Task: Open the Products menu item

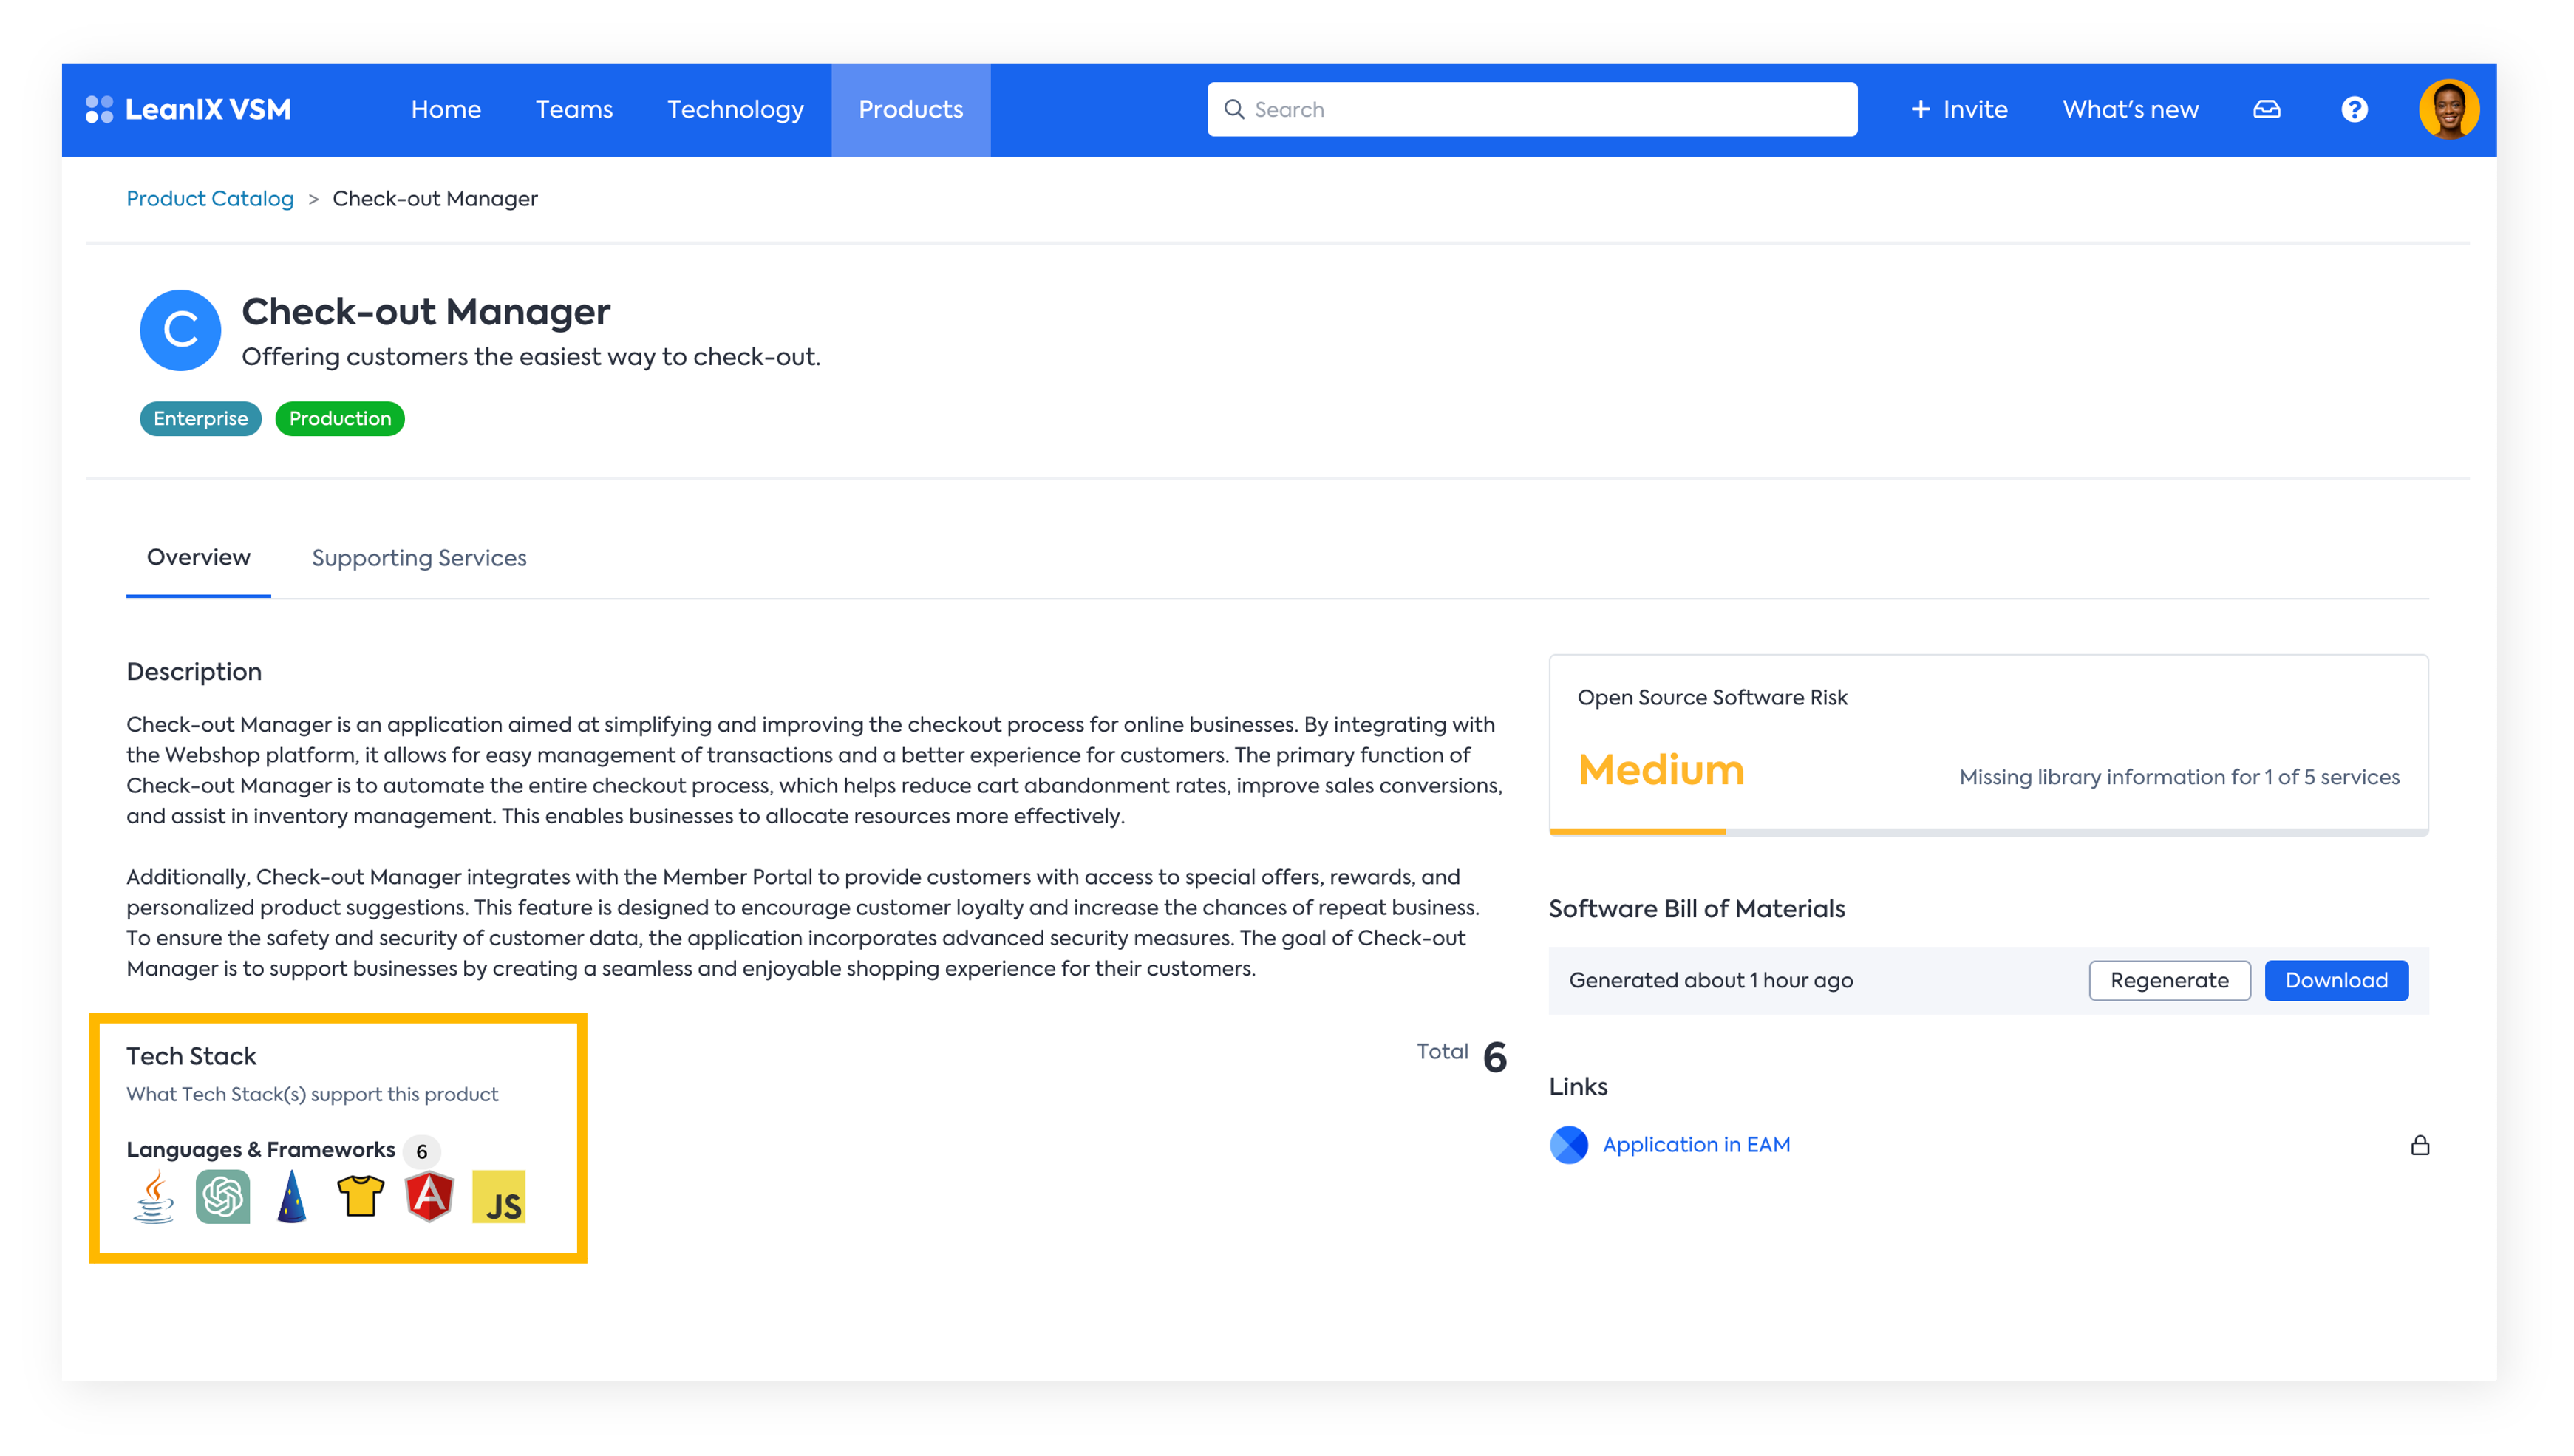Action: [910, 109]
